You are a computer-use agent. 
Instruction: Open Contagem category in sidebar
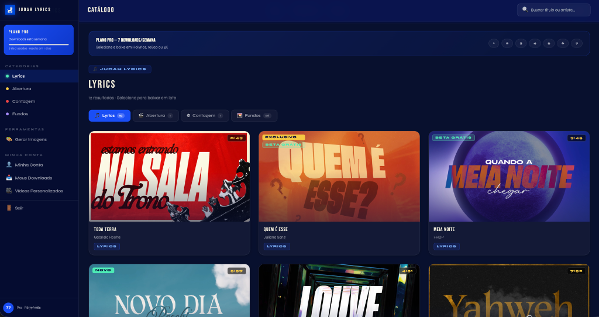tap(39, 101)
